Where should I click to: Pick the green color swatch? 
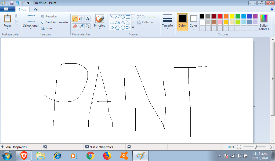coord(238,16)
